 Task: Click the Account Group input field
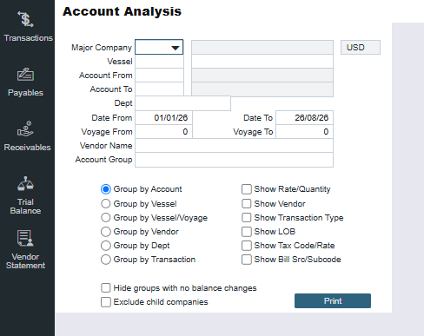(234, 160)
